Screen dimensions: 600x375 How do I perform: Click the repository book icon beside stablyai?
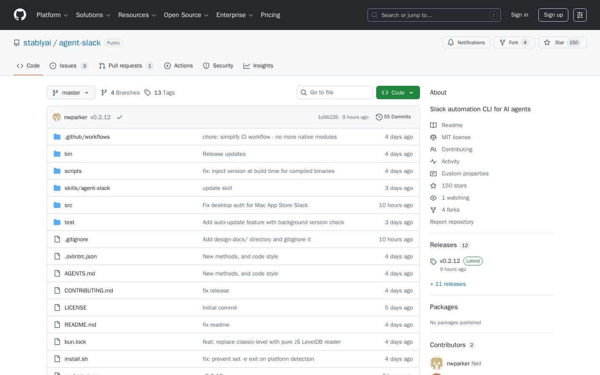[17, 42]
